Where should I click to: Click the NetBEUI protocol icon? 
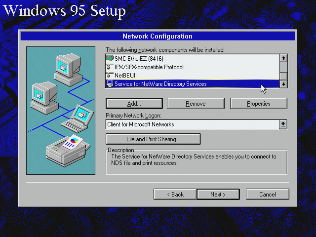[110, 76]
